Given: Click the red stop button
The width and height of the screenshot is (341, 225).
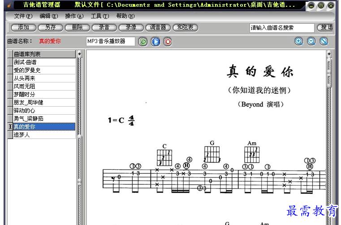Looking at the screenshot, I should click(x=168, y=42).
